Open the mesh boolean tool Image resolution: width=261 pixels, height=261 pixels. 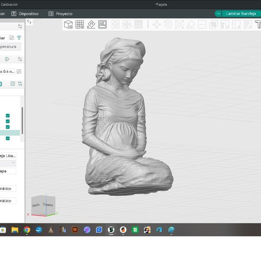213,24
